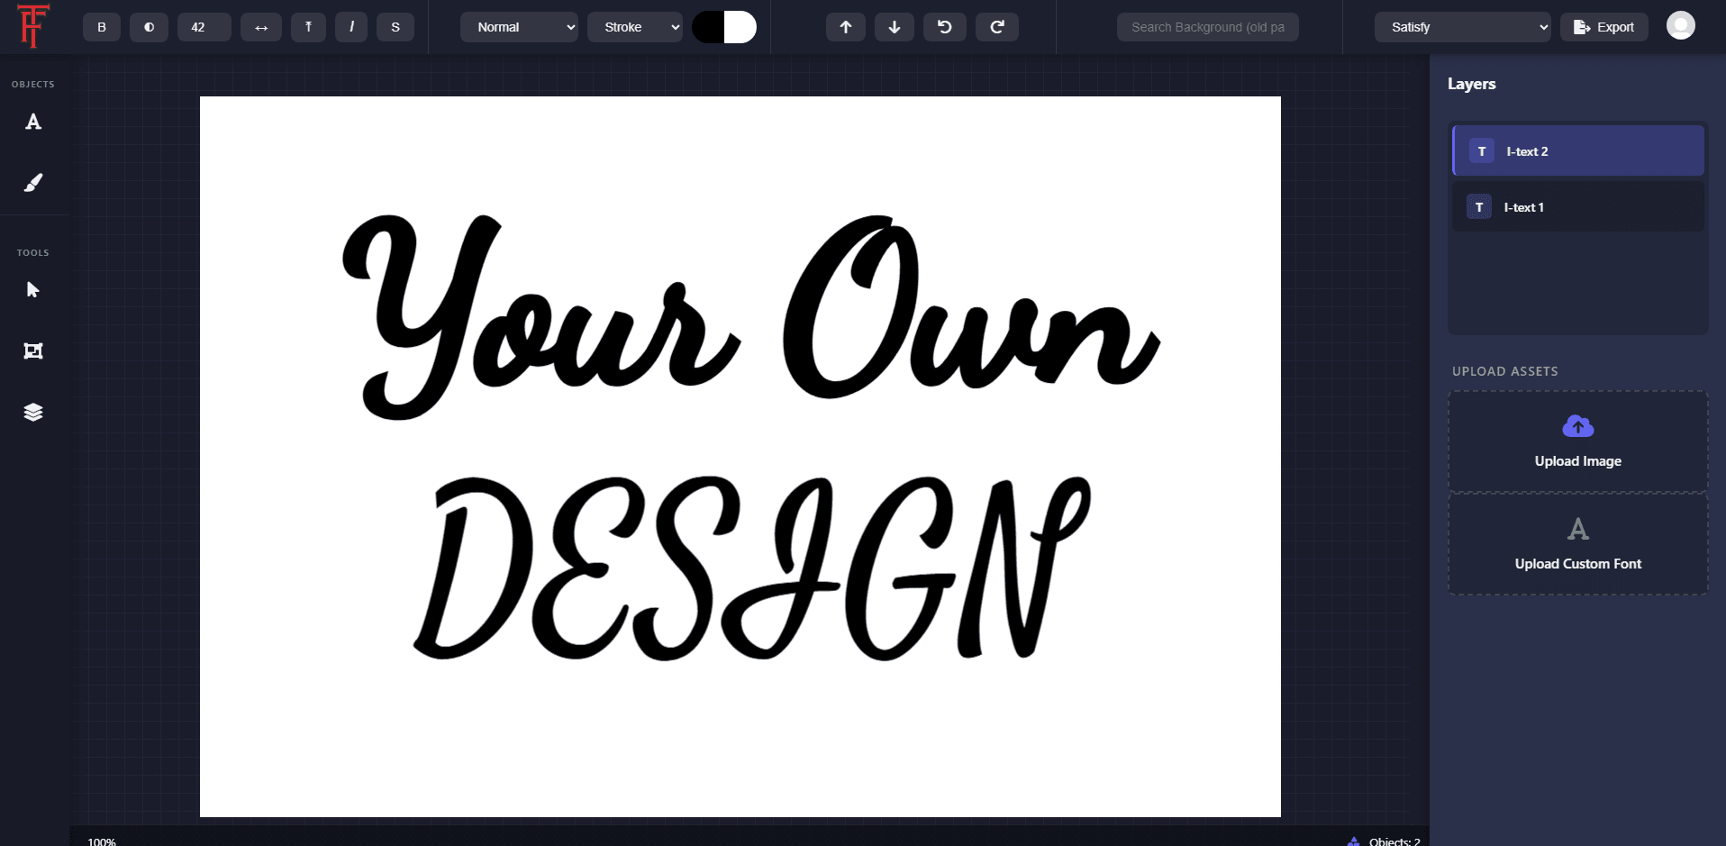Toggle strikethrough with the S button
1726x846 pixels.
click(x=395, y=27)
